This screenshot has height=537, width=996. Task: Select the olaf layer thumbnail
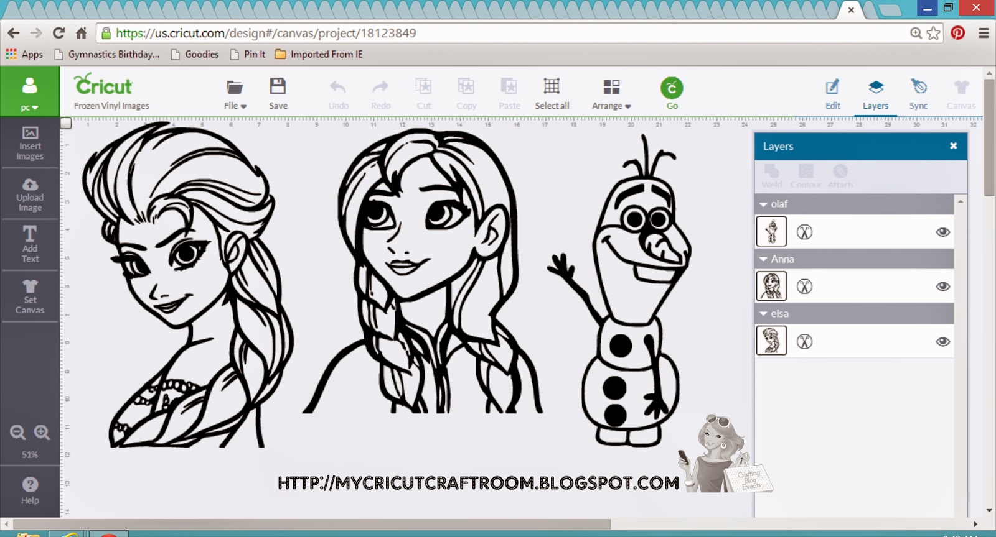coord(771,231)
